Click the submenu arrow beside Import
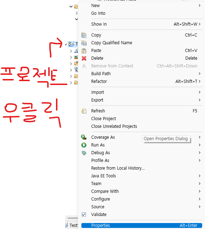The width and height of the screenshot is (205, 229). (x=199, y=92)
